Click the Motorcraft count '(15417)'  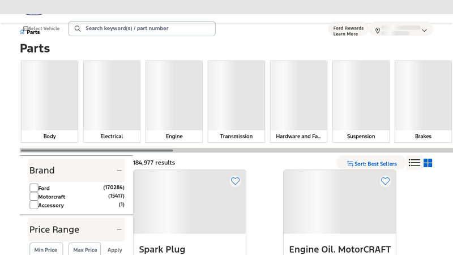point(116,196)
